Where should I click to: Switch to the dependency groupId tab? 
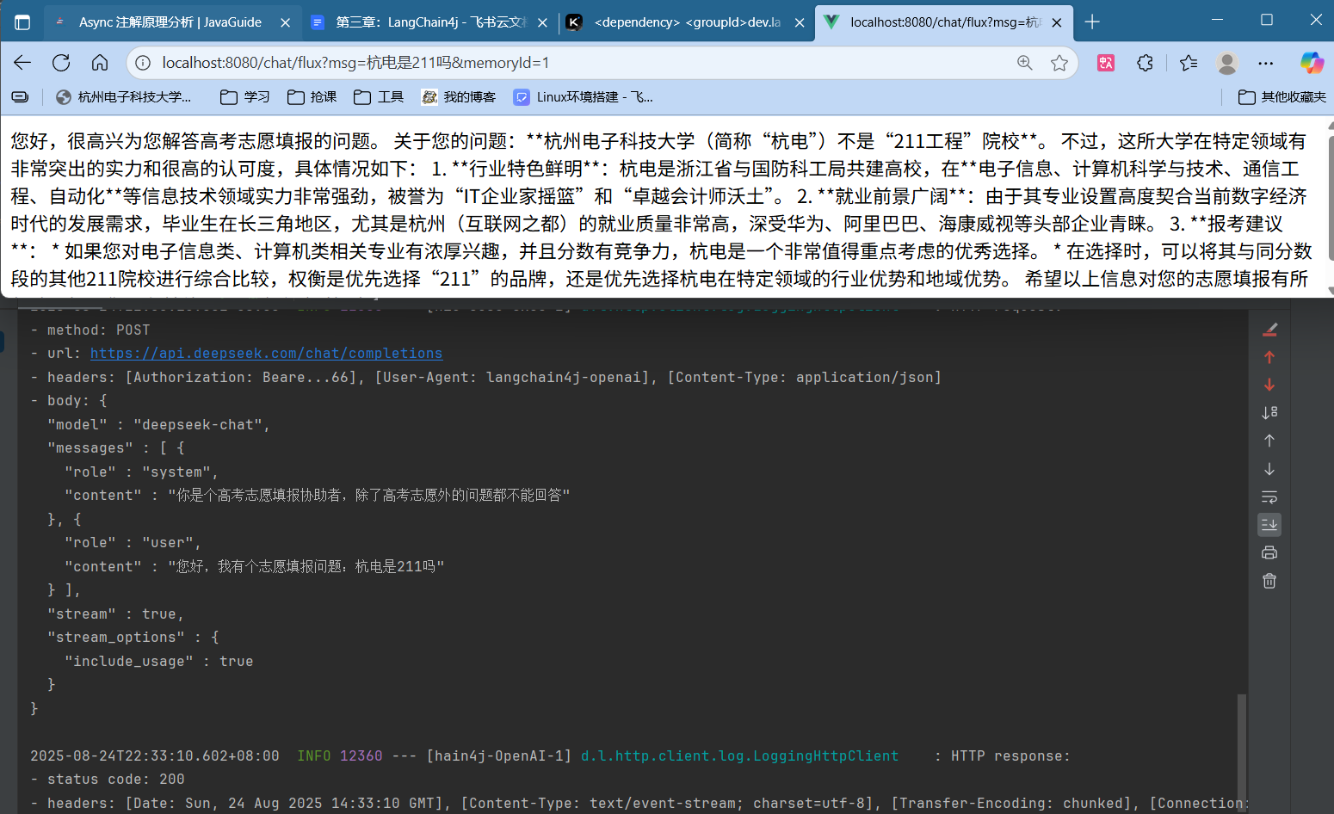[x=686, y=22]
